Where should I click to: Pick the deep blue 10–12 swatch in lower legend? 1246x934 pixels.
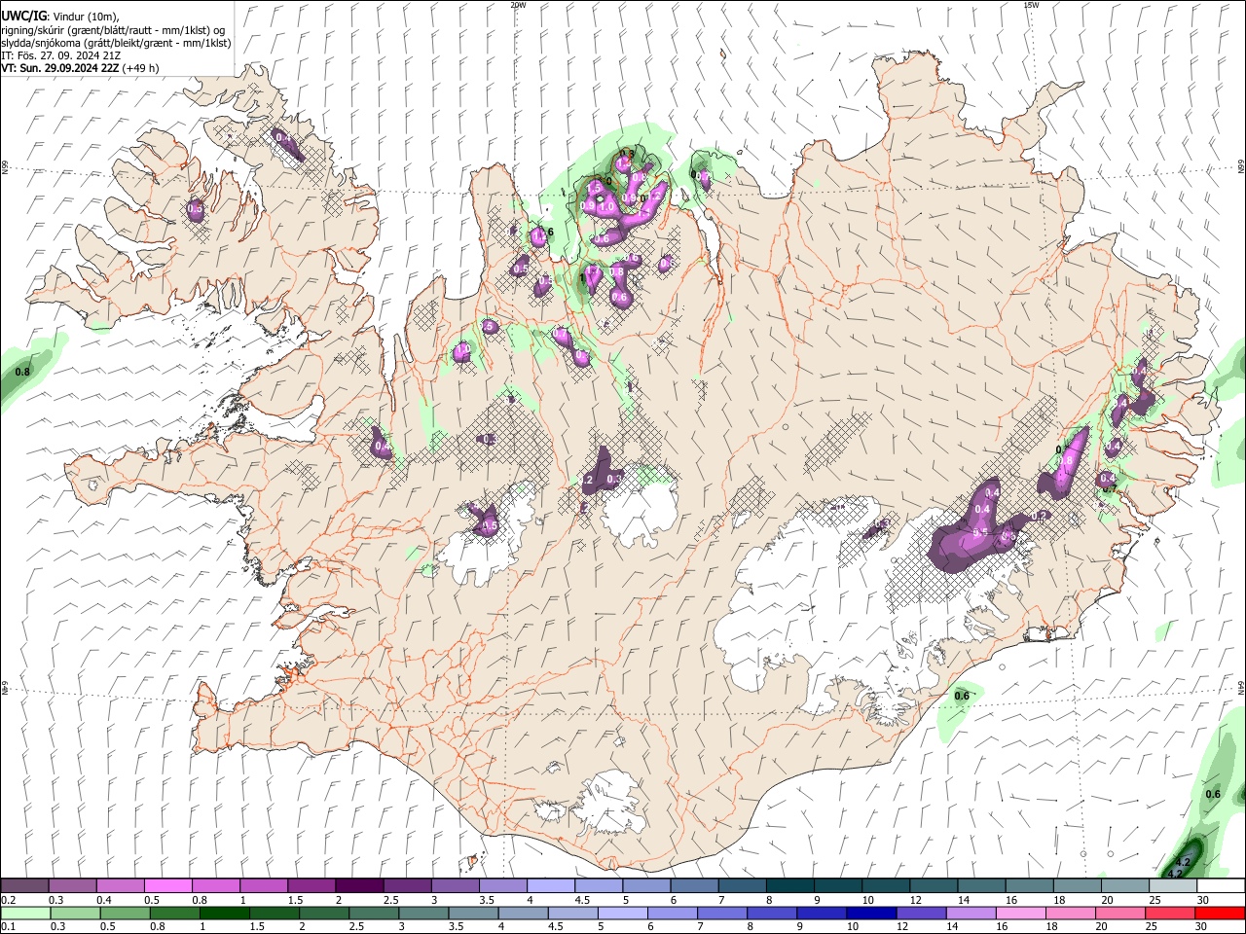point(871,913)
